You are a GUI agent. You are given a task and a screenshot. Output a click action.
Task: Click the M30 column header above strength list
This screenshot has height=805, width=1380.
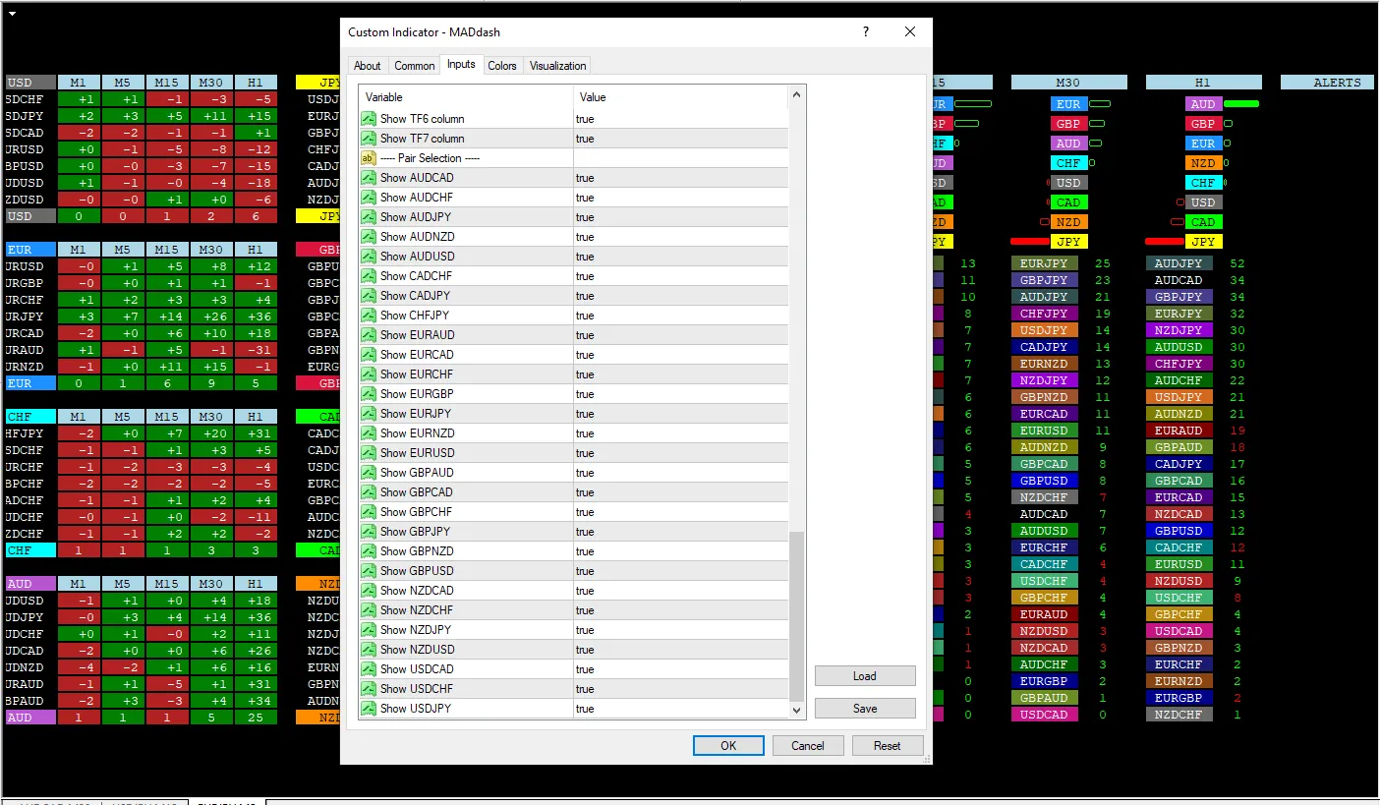[x=1068, y=83]
